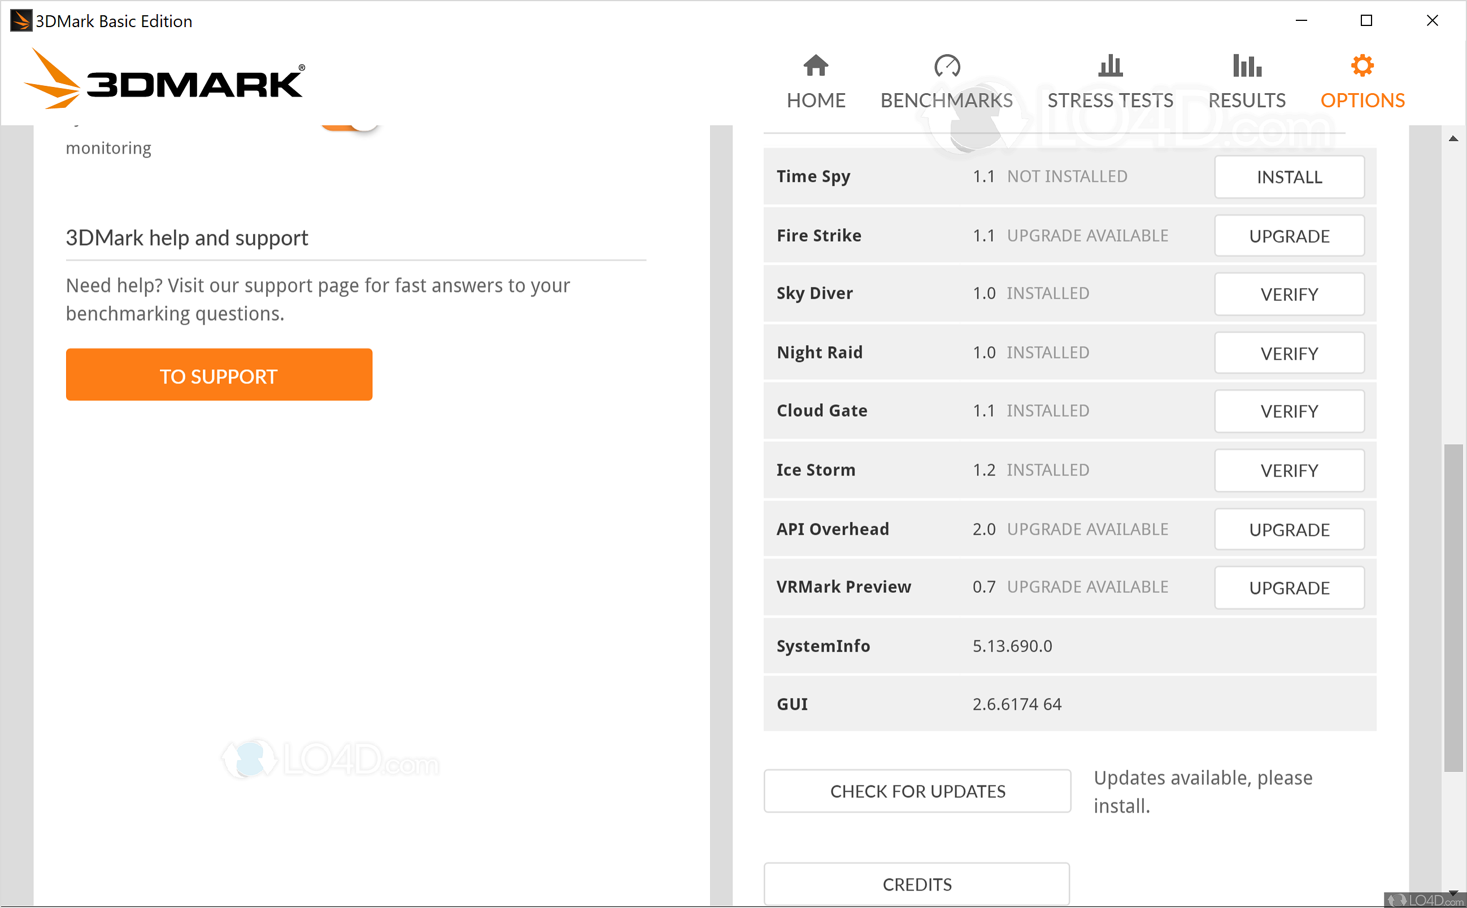Select the Stress Tests chart icon
Image resolution: width=1467 pixels, height=908 pixels.
click(x=1110, y=66)
